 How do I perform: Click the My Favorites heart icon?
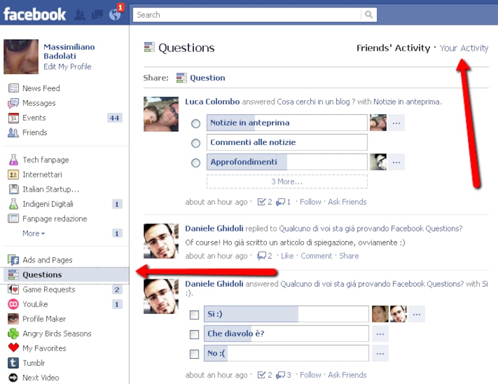[14, 348]
